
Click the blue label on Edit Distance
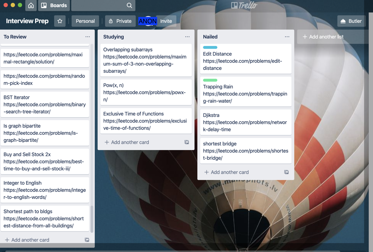click(x=210, y=47)
